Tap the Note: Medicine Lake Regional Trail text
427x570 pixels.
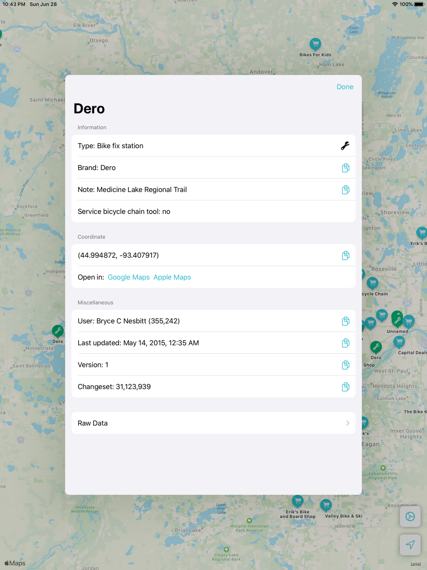pyautogui.click(x=132, y=190)
